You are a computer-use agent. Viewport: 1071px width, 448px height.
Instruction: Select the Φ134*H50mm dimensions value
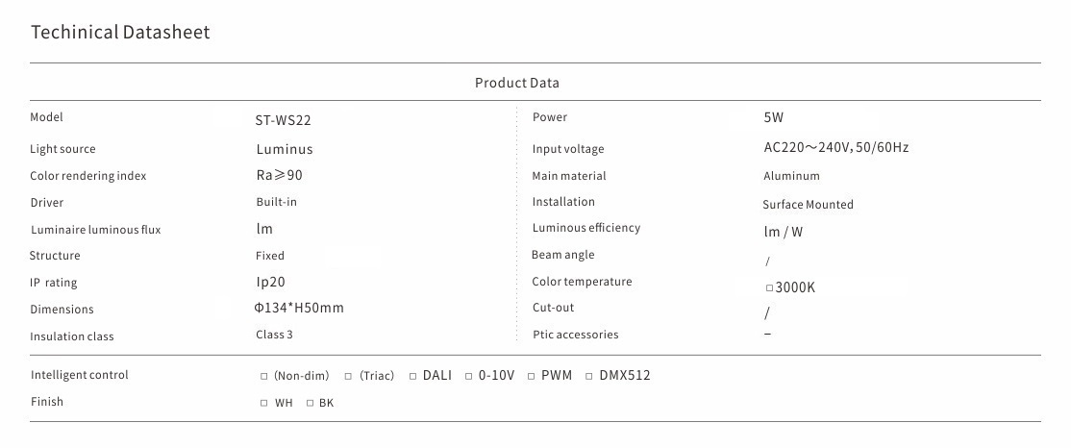(298, 309)
